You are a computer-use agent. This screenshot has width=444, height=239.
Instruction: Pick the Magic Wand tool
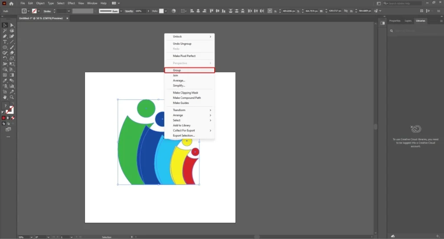[x=5, y=31]
